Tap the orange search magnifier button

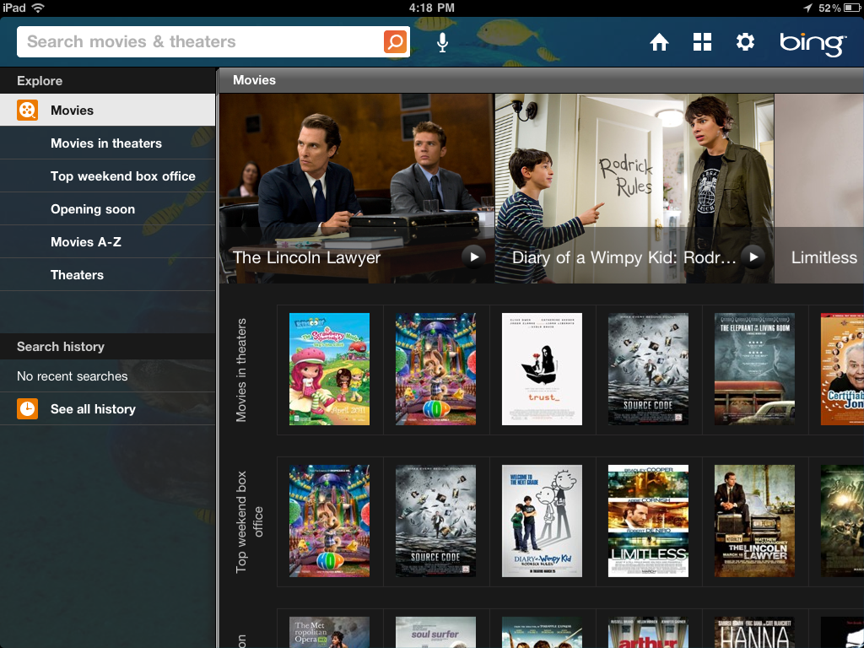[395, 41]
